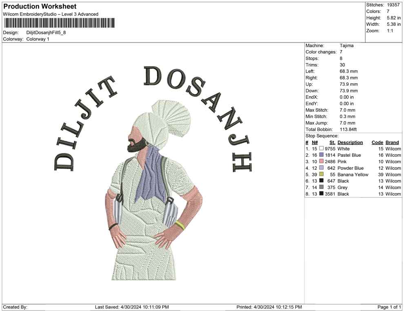
Task: Select the 'White' description in stop 1
Action: click(344, 149)
